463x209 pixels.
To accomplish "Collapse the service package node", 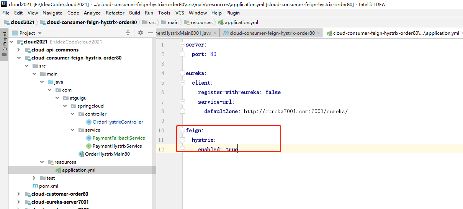I will pos(72,130).
